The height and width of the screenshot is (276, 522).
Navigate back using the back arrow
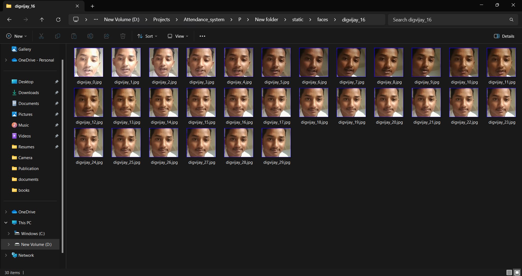[x=9, y=20]
